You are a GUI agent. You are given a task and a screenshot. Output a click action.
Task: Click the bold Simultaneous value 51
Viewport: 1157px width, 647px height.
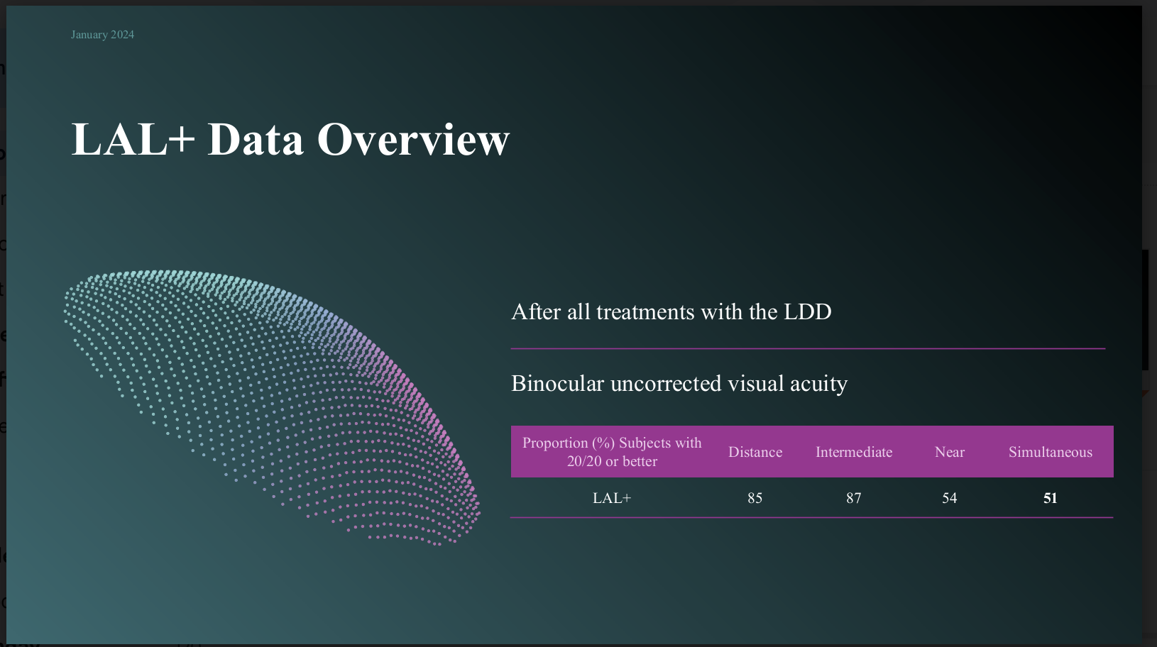[x=1051, y=498]
